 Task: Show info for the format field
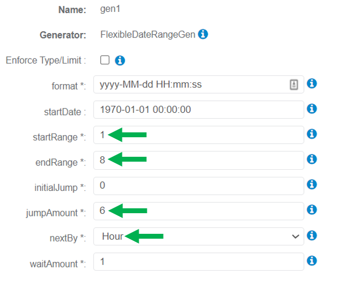(x=311, y=84)
